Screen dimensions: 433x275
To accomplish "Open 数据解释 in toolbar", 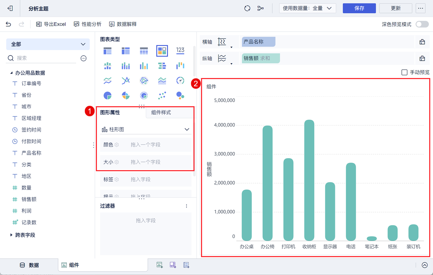I will click(123, 24).
